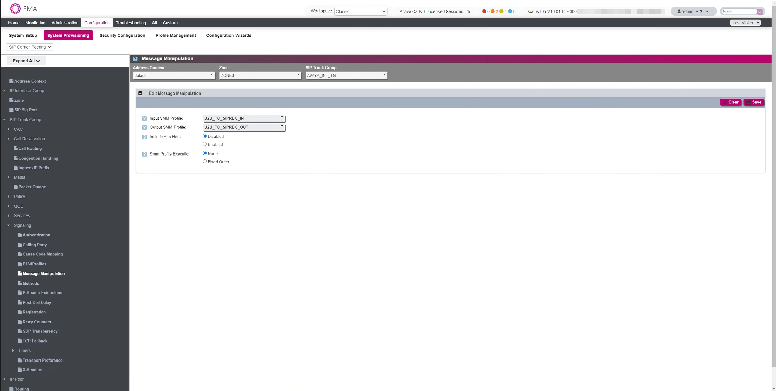Collapse the Edit Message Manipulation panel
This screenshot has width=776, height=391.
(140, 93)
